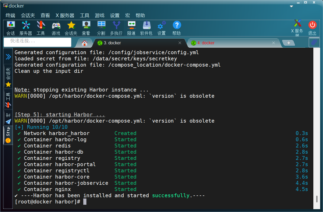Click the X 服务器 toolbar icon
The image size is (323, 212).
point(297,28)
